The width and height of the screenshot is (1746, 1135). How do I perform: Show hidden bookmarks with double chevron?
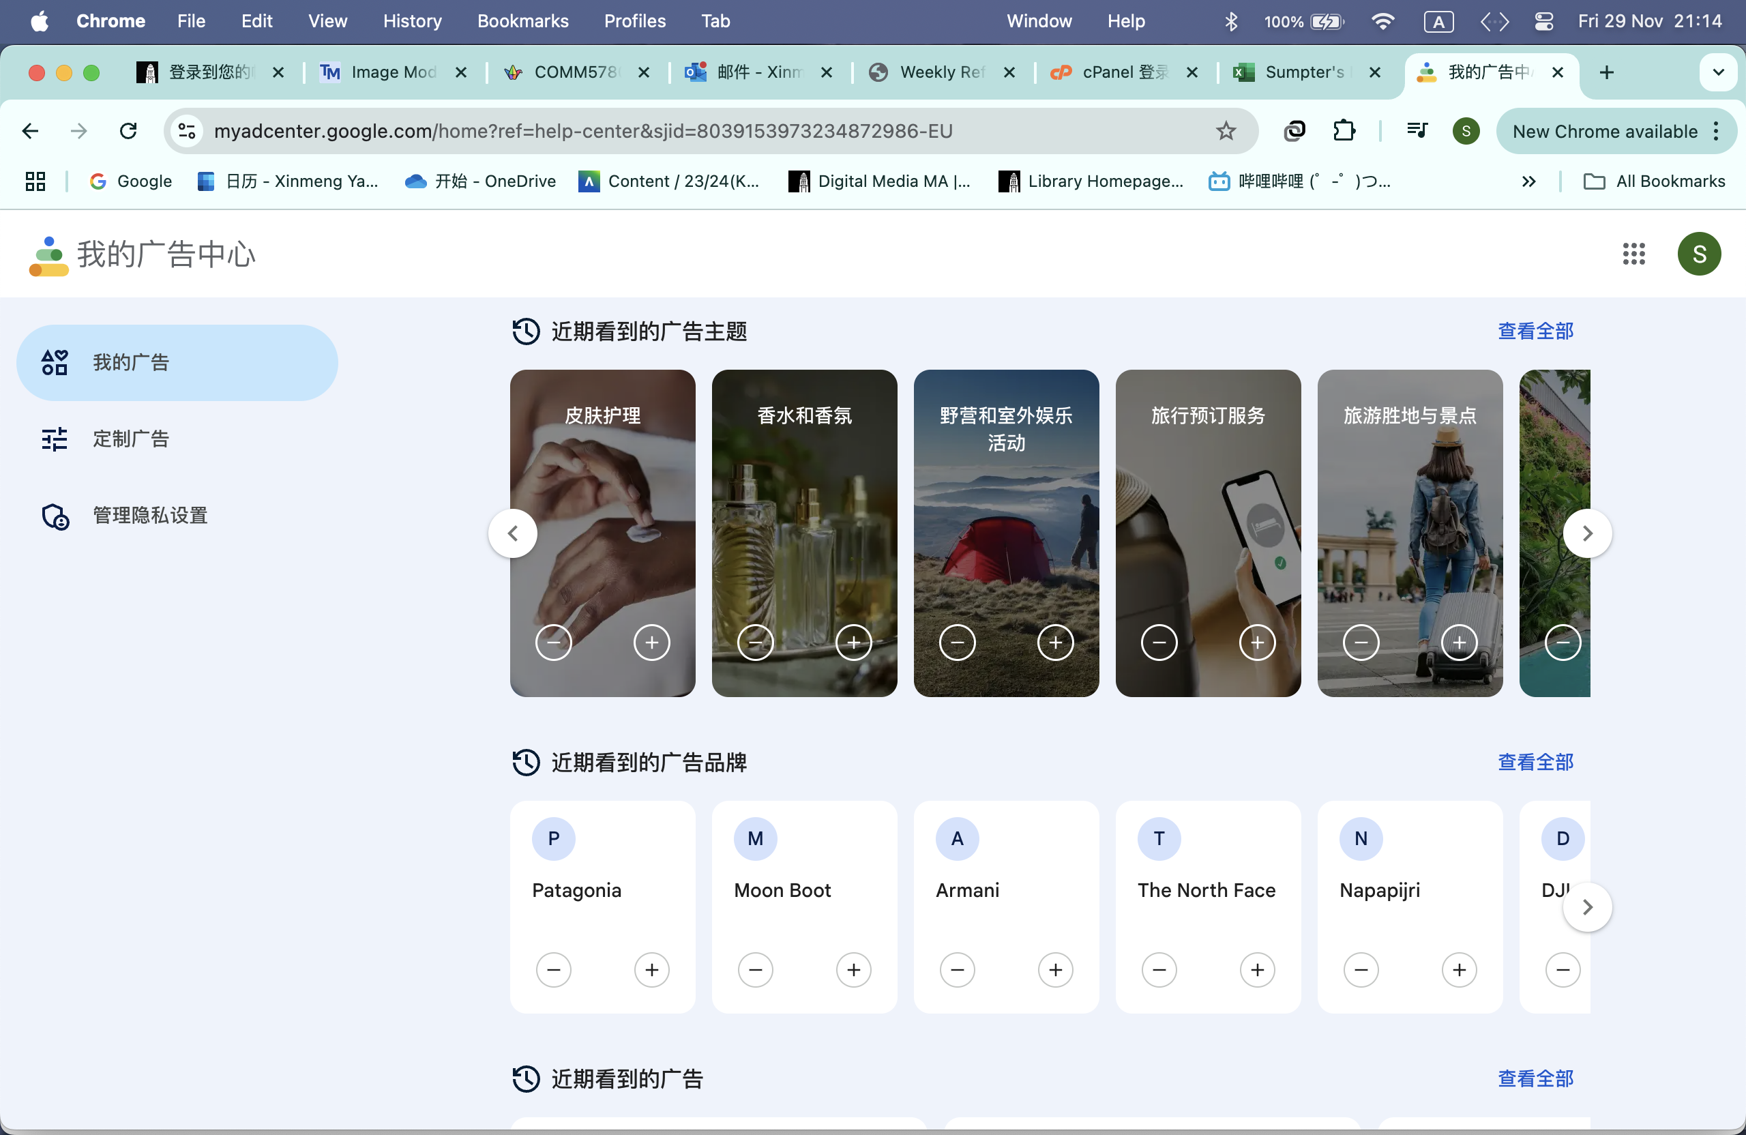[x=1528, y=181]
